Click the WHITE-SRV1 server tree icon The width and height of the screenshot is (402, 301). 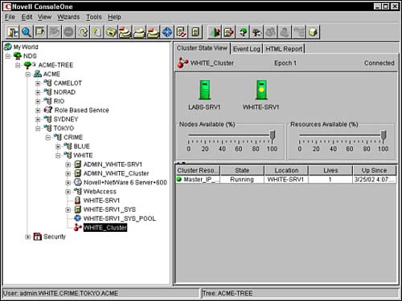pyautogui.click(x=77, y=200)
